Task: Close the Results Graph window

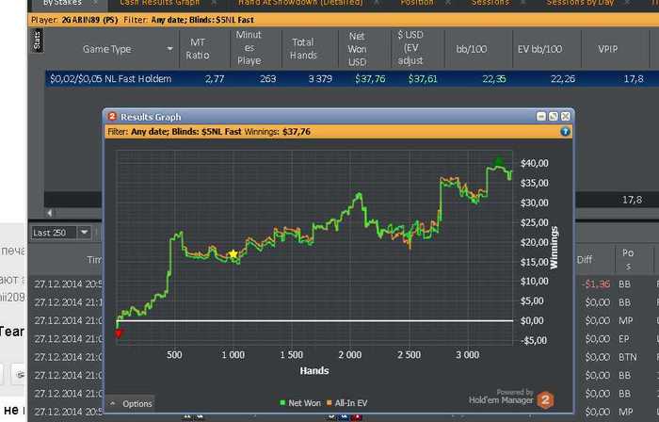Action: pos(566,117)
